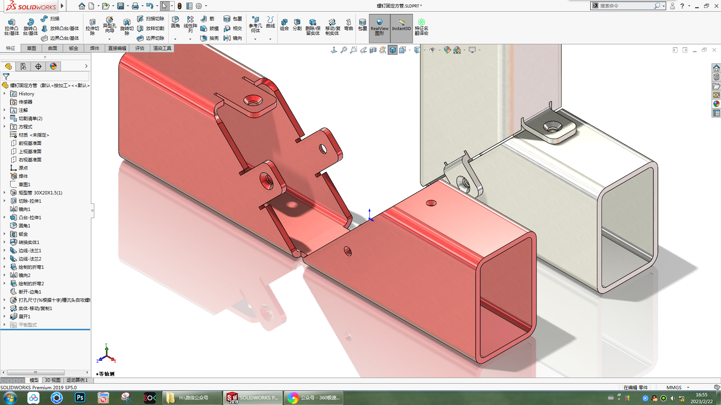The height and width of the screenshot is (405, 721).
Task: Use the 相交 intersect tool
Action: (233, 28)
